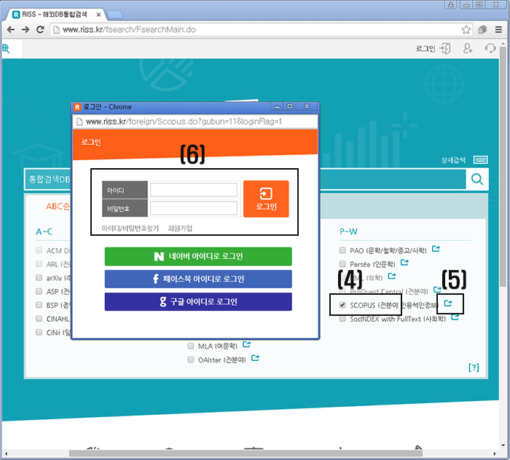Viewport: 510px width, 460px height.
Task: Open SCOPUS external link icon
Action: (448, 303)
